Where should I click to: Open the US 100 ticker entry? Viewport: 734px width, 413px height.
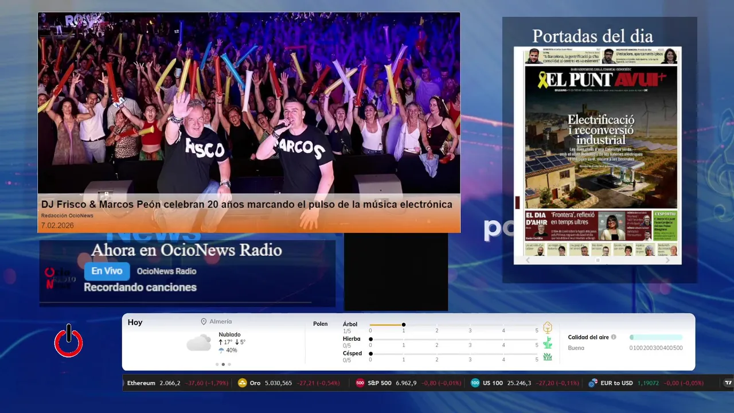click(x=525, y=383)
